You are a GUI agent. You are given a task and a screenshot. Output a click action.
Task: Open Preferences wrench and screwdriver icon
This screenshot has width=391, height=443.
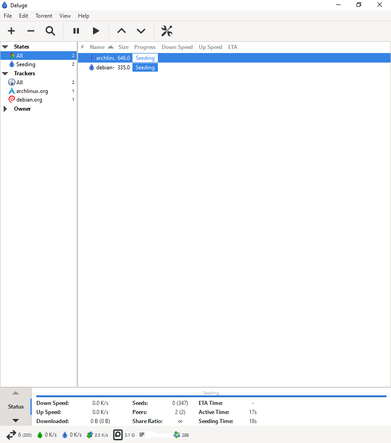click(x=167, y=31)
